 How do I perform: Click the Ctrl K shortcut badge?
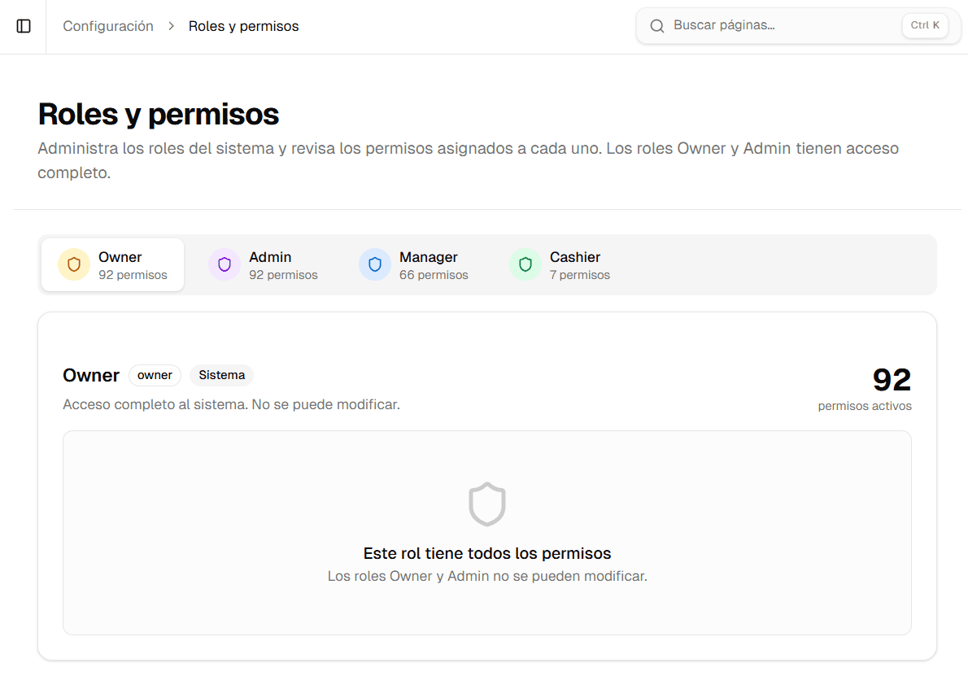pos(925,25)
